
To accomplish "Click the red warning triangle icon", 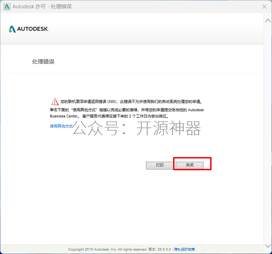I will click(x=55, y=102).
